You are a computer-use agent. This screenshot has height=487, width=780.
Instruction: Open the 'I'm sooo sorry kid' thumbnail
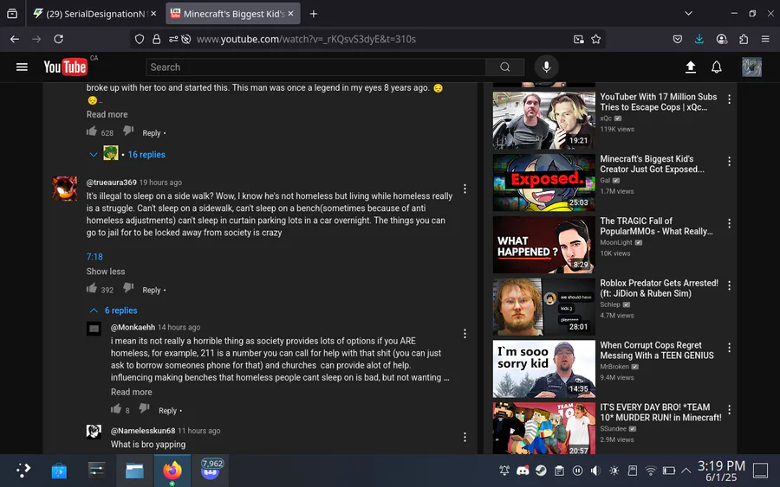543,368
